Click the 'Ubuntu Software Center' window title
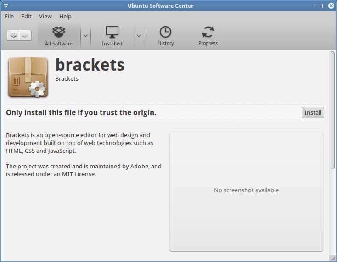Screen dimensions: 337x262 pyautogui.click(x=161, y=6)
